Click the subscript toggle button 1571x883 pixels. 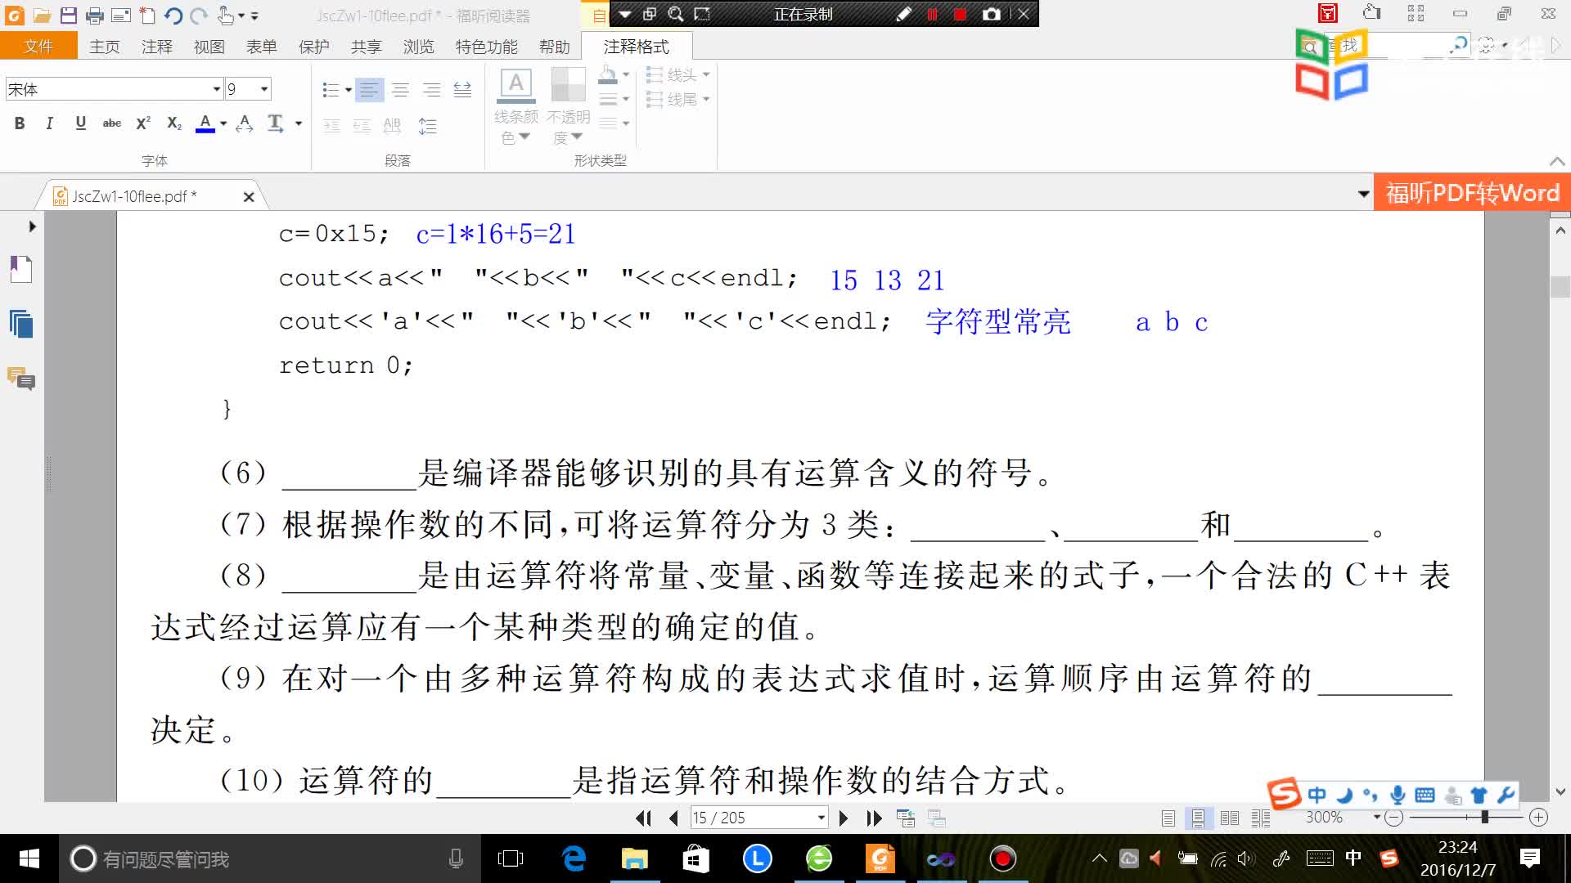click(173, 123)
